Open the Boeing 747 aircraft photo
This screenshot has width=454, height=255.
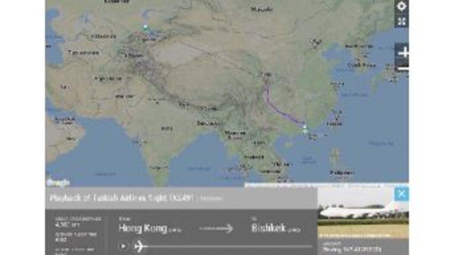pyautogui.click(x=363, y=213)
